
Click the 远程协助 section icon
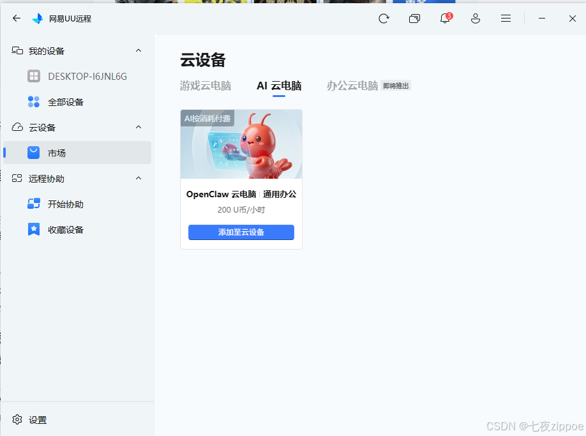point(17,178)
